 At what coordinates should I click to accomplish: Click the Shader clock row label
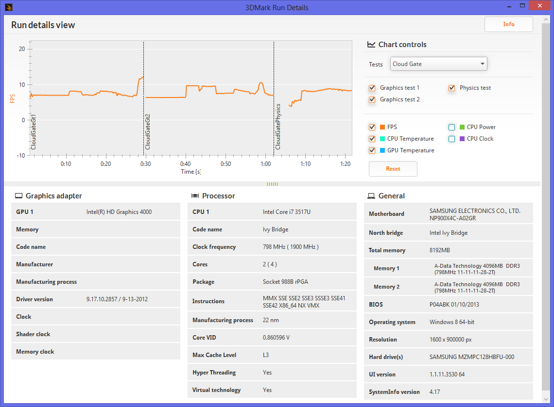pyautogui.click(x=33, y=334)
